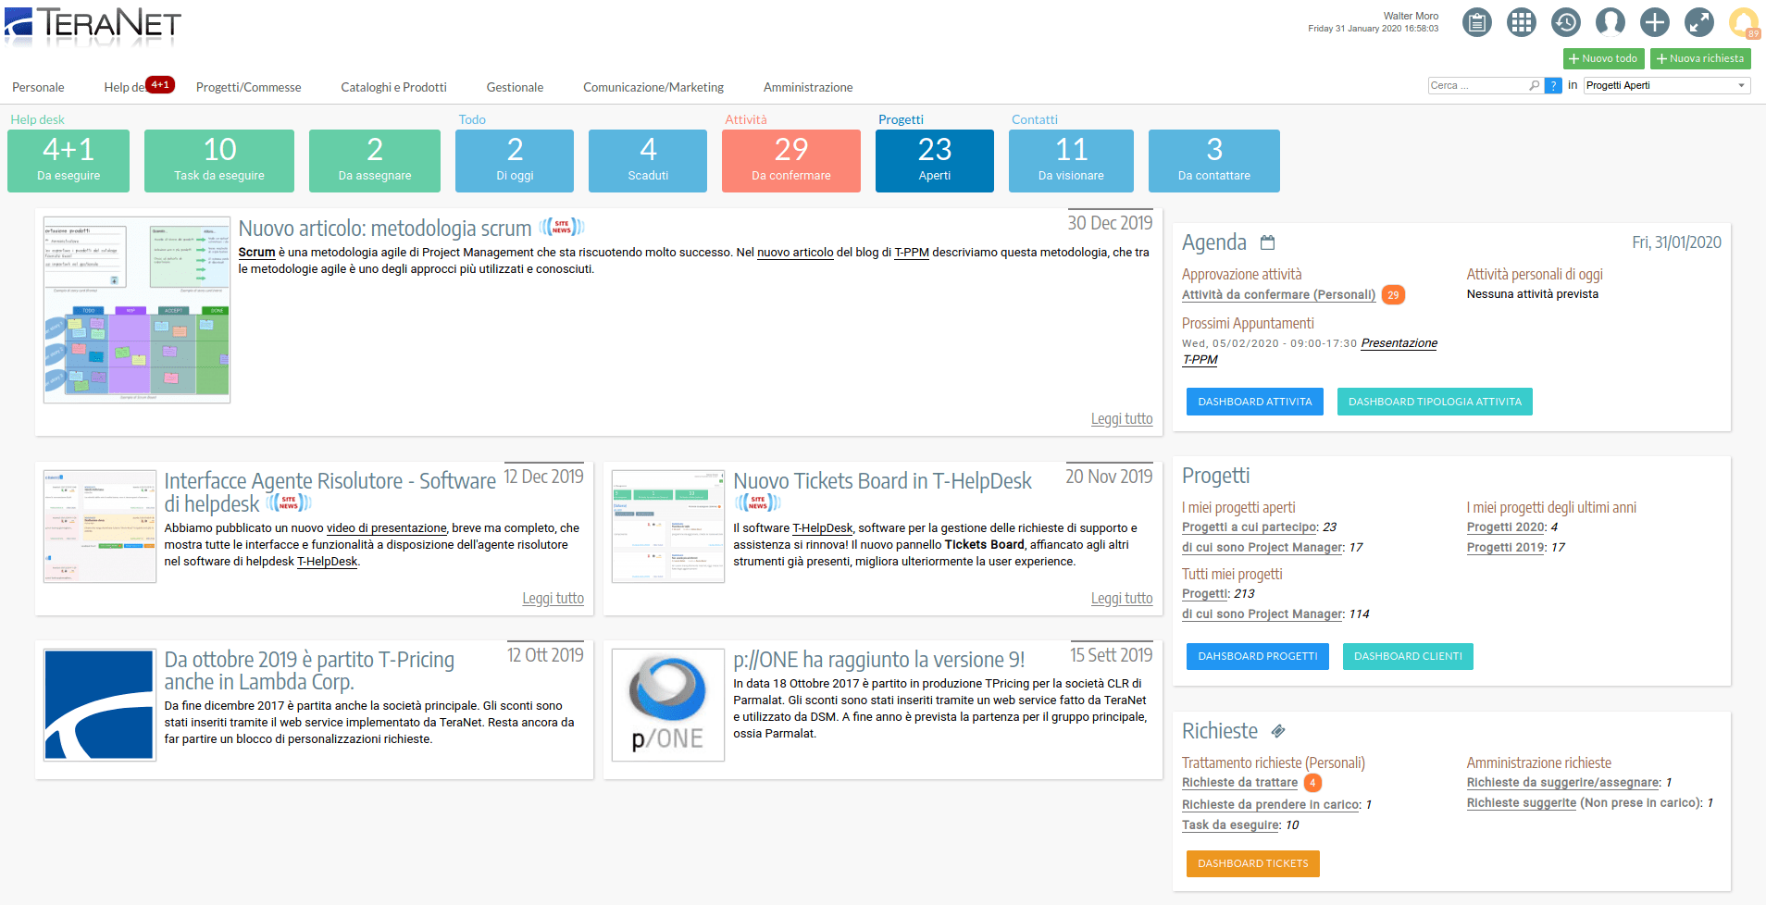Viewport: 1766px width, 905px height.
Task: Click the p/ONE logo thumbnail
Action: [668, 705]
